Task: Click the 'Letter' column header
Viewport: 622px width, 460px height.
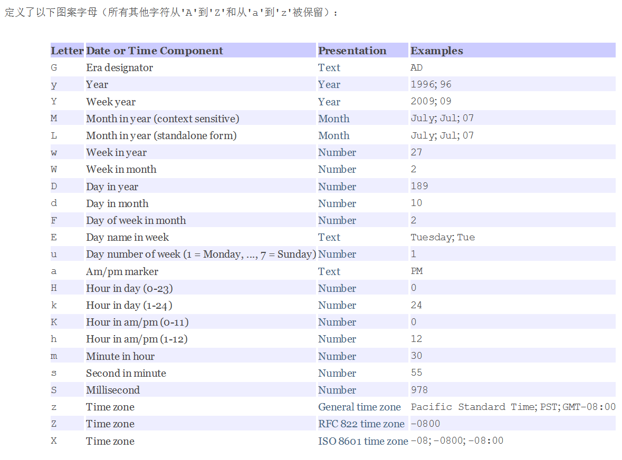Action: (67, 50)
